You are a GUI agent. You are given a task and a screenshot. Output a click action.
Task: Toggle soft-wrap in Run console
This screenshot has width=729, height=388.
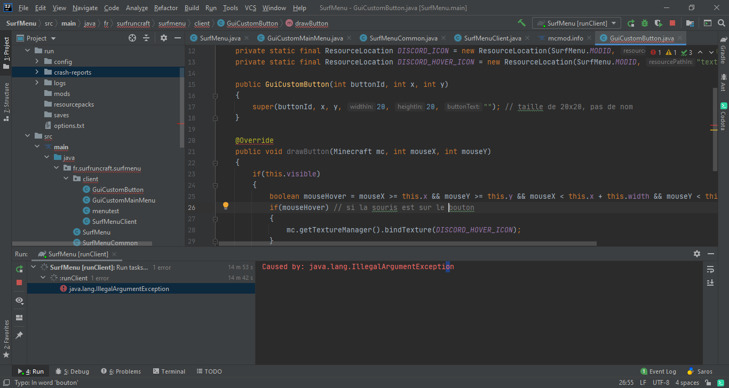pos(710,269)
